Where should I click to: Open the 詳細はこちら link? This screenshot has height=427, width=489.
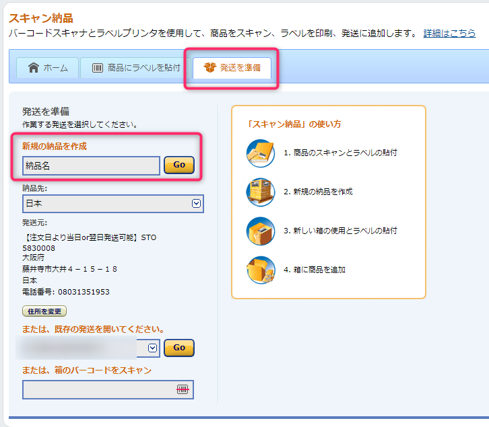449,33
